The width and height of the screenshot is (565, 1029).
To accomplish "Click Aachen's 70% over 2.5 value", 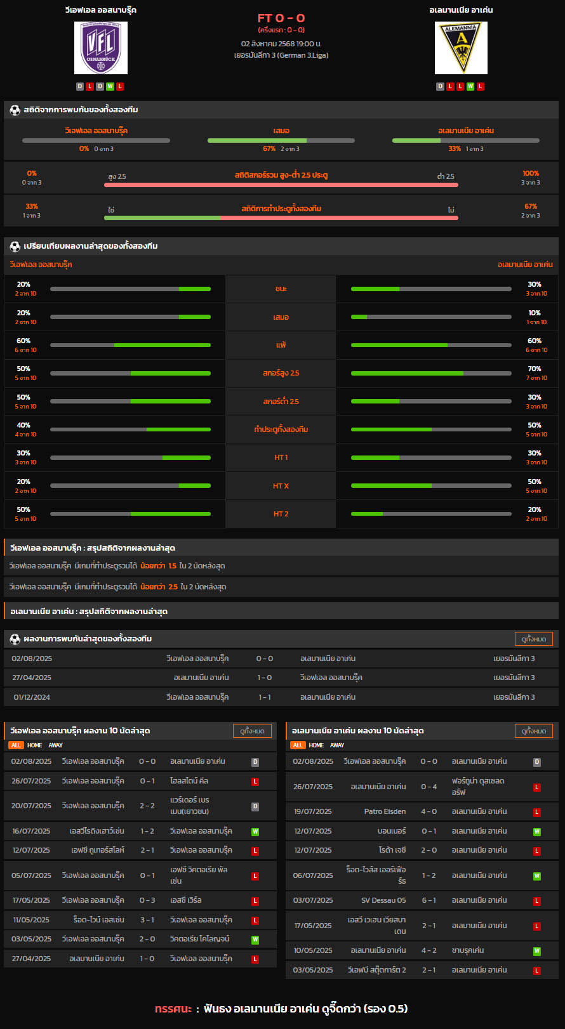I will tap(535, 369).
